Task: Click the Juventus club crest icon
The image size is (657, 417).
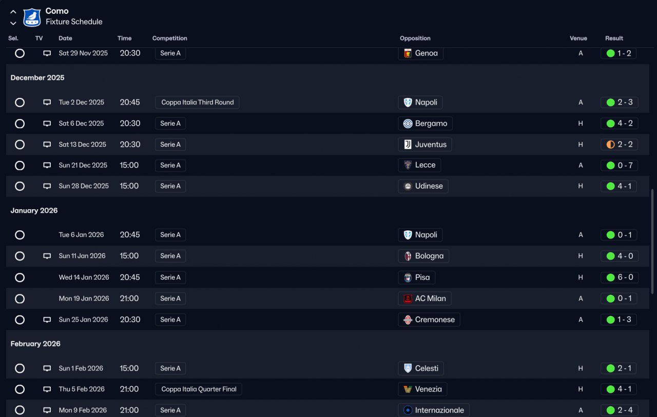Action: [x=408, y=145]
